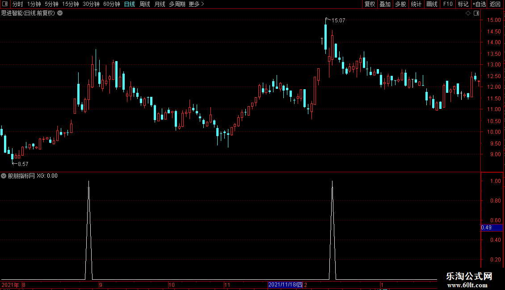Add stock via +自选 button
The width and height of the screenshot is (505, 290).
click(x=479, y=4)
